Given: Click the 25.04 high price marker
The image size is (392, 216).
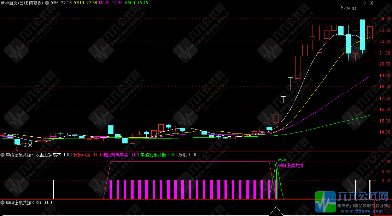Looking at the screenshot, I should tap(351, 9).
